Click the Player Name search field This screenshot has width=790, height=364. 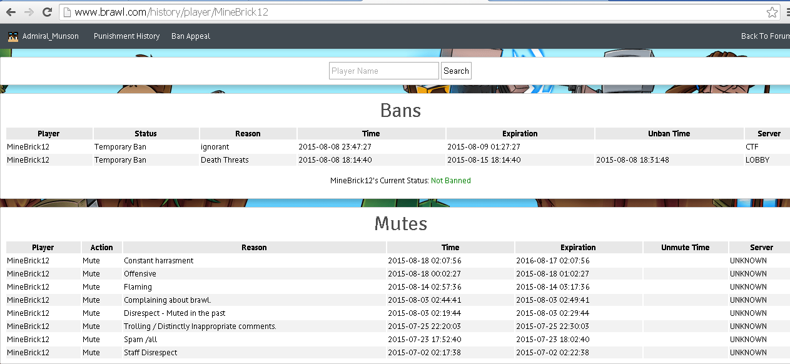pos(383,71)
